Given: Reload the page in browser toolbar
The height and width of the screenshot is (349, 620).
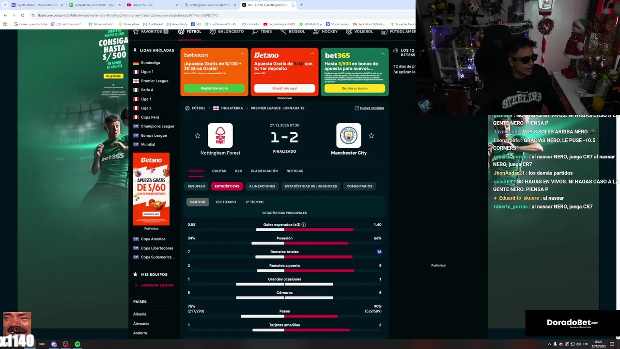Looking at the screenshot, I should tap(22, 15).
